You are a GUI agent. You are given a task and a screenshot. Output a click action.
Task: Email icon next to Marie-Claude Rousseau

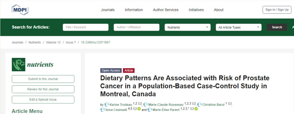[194, 103]
